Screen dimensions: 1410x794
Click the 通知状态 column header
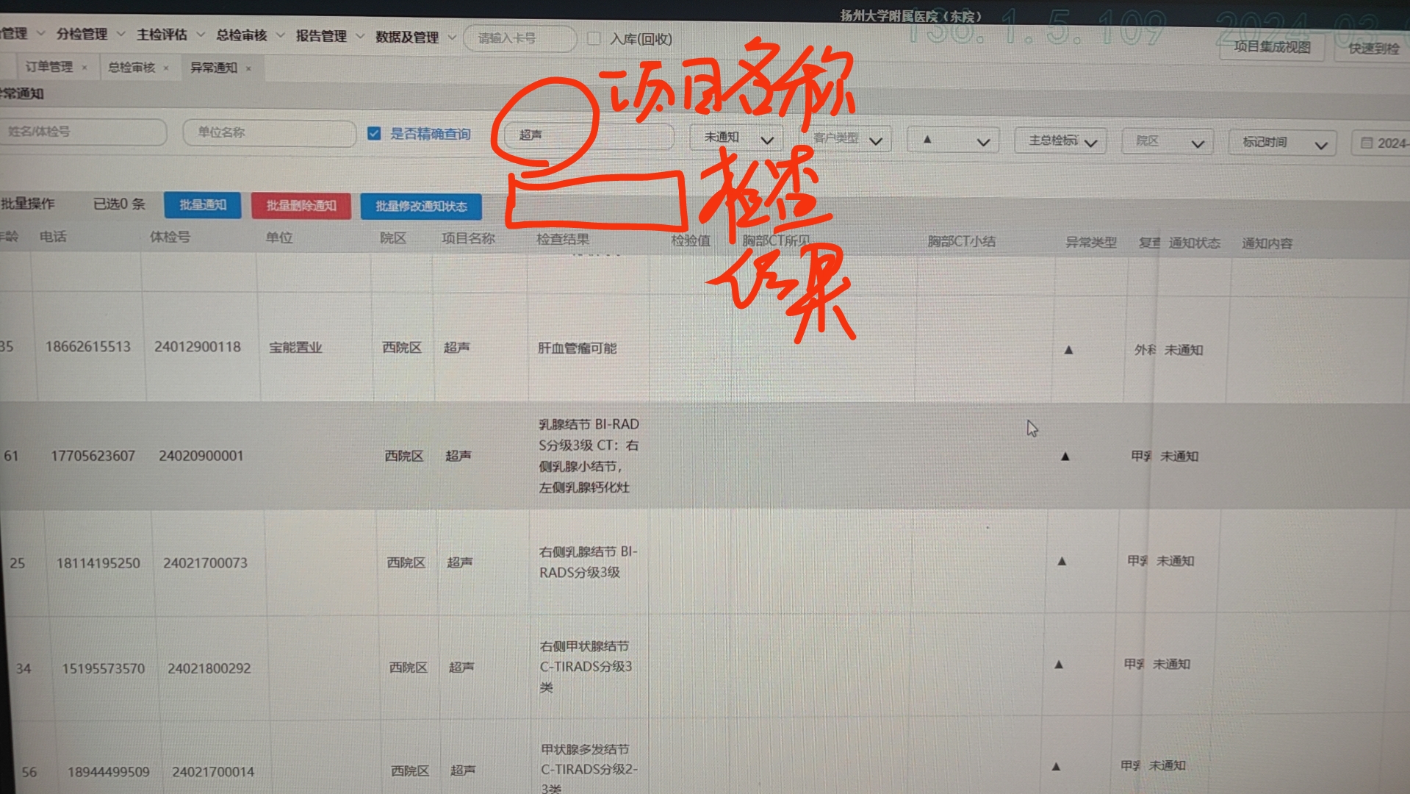point(1195,243)
